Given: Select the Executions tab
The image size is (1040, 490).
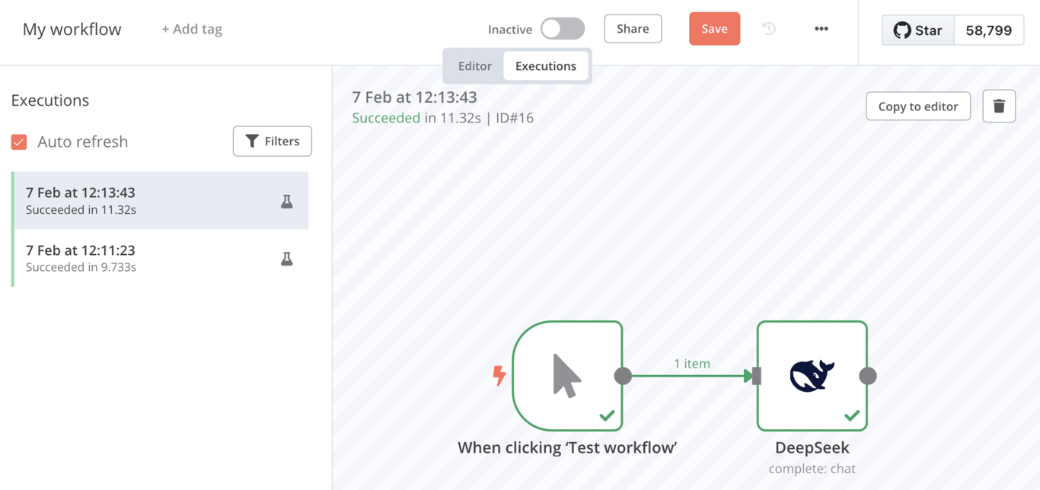Looking at the screenshot, I should pos(545,66).
